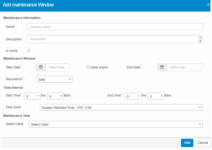Open the Start Time minutes dropdown

click(x=55, y=96)
